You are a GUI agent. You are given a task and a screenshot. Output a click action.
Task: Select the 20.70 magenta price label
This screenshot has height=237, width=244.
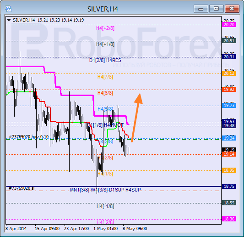coord(229,24)
